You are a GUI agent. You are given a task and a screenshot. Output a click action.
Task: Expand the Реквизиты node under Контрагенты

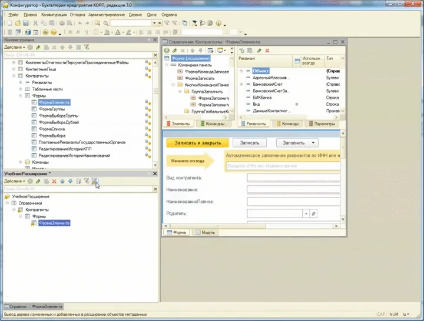[x=20, y=82]
